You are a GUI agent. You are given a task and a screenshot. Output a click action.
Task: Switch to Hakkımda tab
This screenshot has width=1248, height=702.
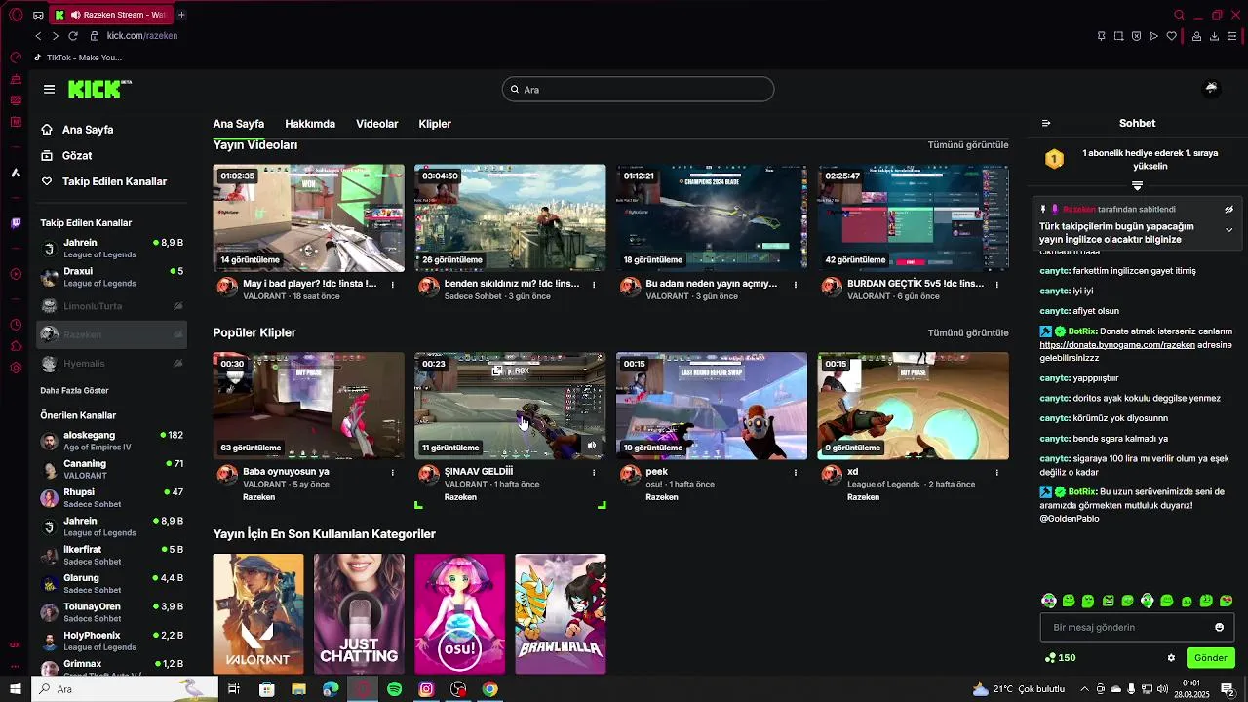tap(310, 124)
